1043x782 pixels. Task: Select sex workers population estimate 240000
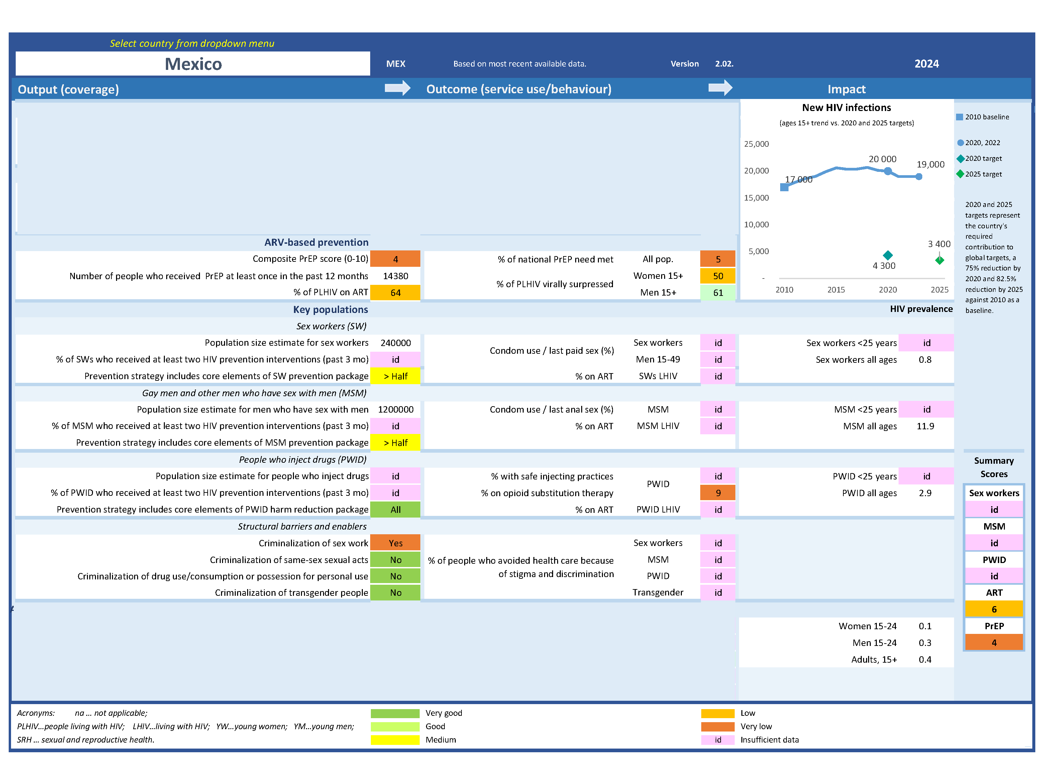tap(395, 343)
